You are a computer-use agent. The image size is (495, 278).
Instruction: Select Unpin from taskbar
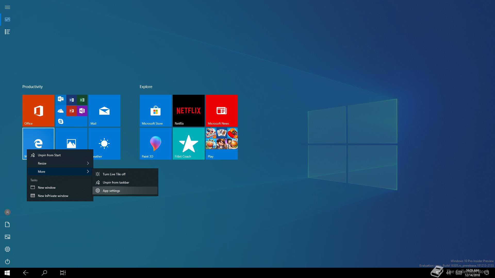tap(125, 182)
